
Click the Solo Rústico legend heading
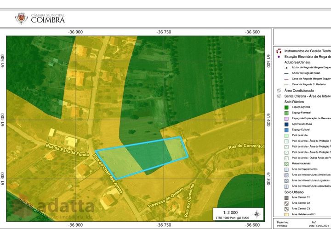(x=294, y=102)
